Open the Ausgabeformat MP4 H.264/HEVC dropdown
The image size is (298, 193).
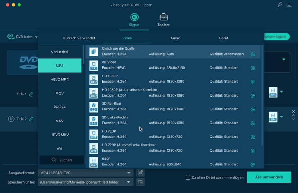(x=86, y=173)
